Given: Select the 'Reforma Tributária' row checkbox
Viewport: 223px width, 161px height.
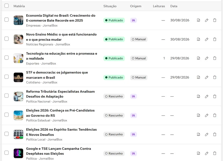Looking at the screenshot, I should (7, 96).
